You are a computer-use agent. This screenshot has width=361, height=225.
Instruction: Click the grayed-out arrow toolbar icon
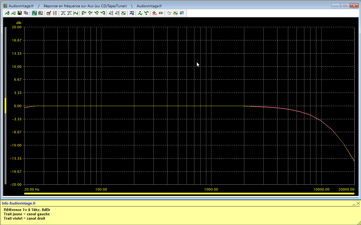point(169,13)
